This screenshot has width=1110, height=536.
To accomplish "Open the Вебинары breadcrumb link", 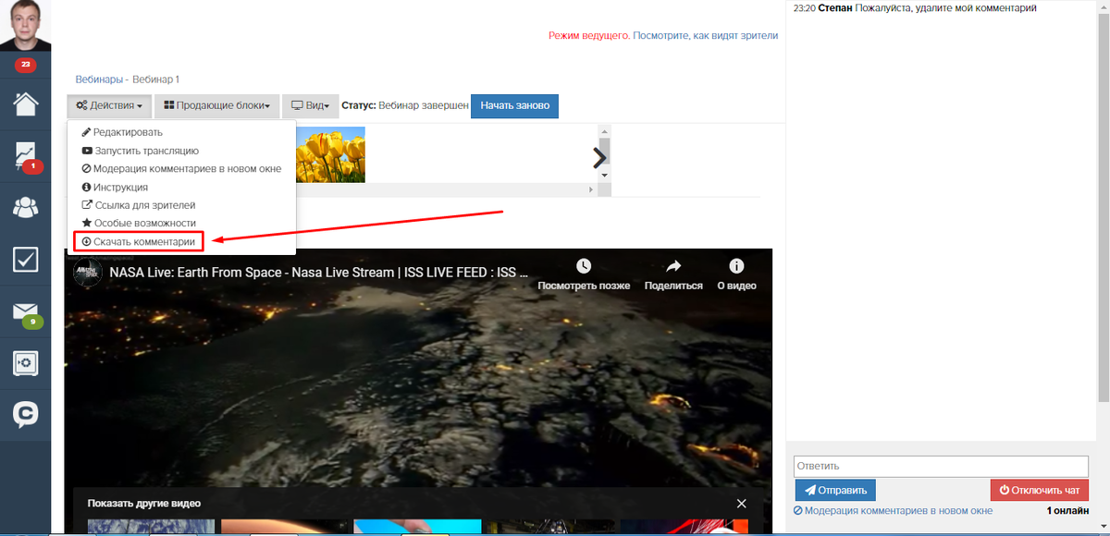I will click(100, 80).
